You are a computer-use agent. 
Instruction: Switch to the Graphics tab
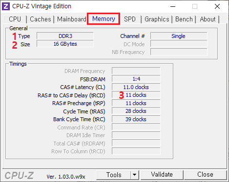pyautogui.click(x=157, y=19)
